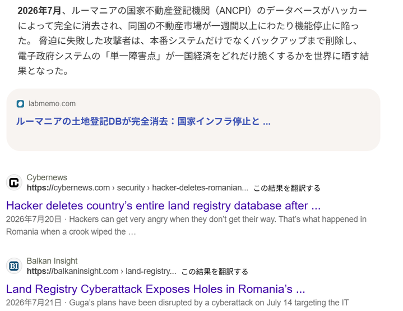Click the ANCPI summary paragraph text
The image size is (403, 311).
point(193,40)
